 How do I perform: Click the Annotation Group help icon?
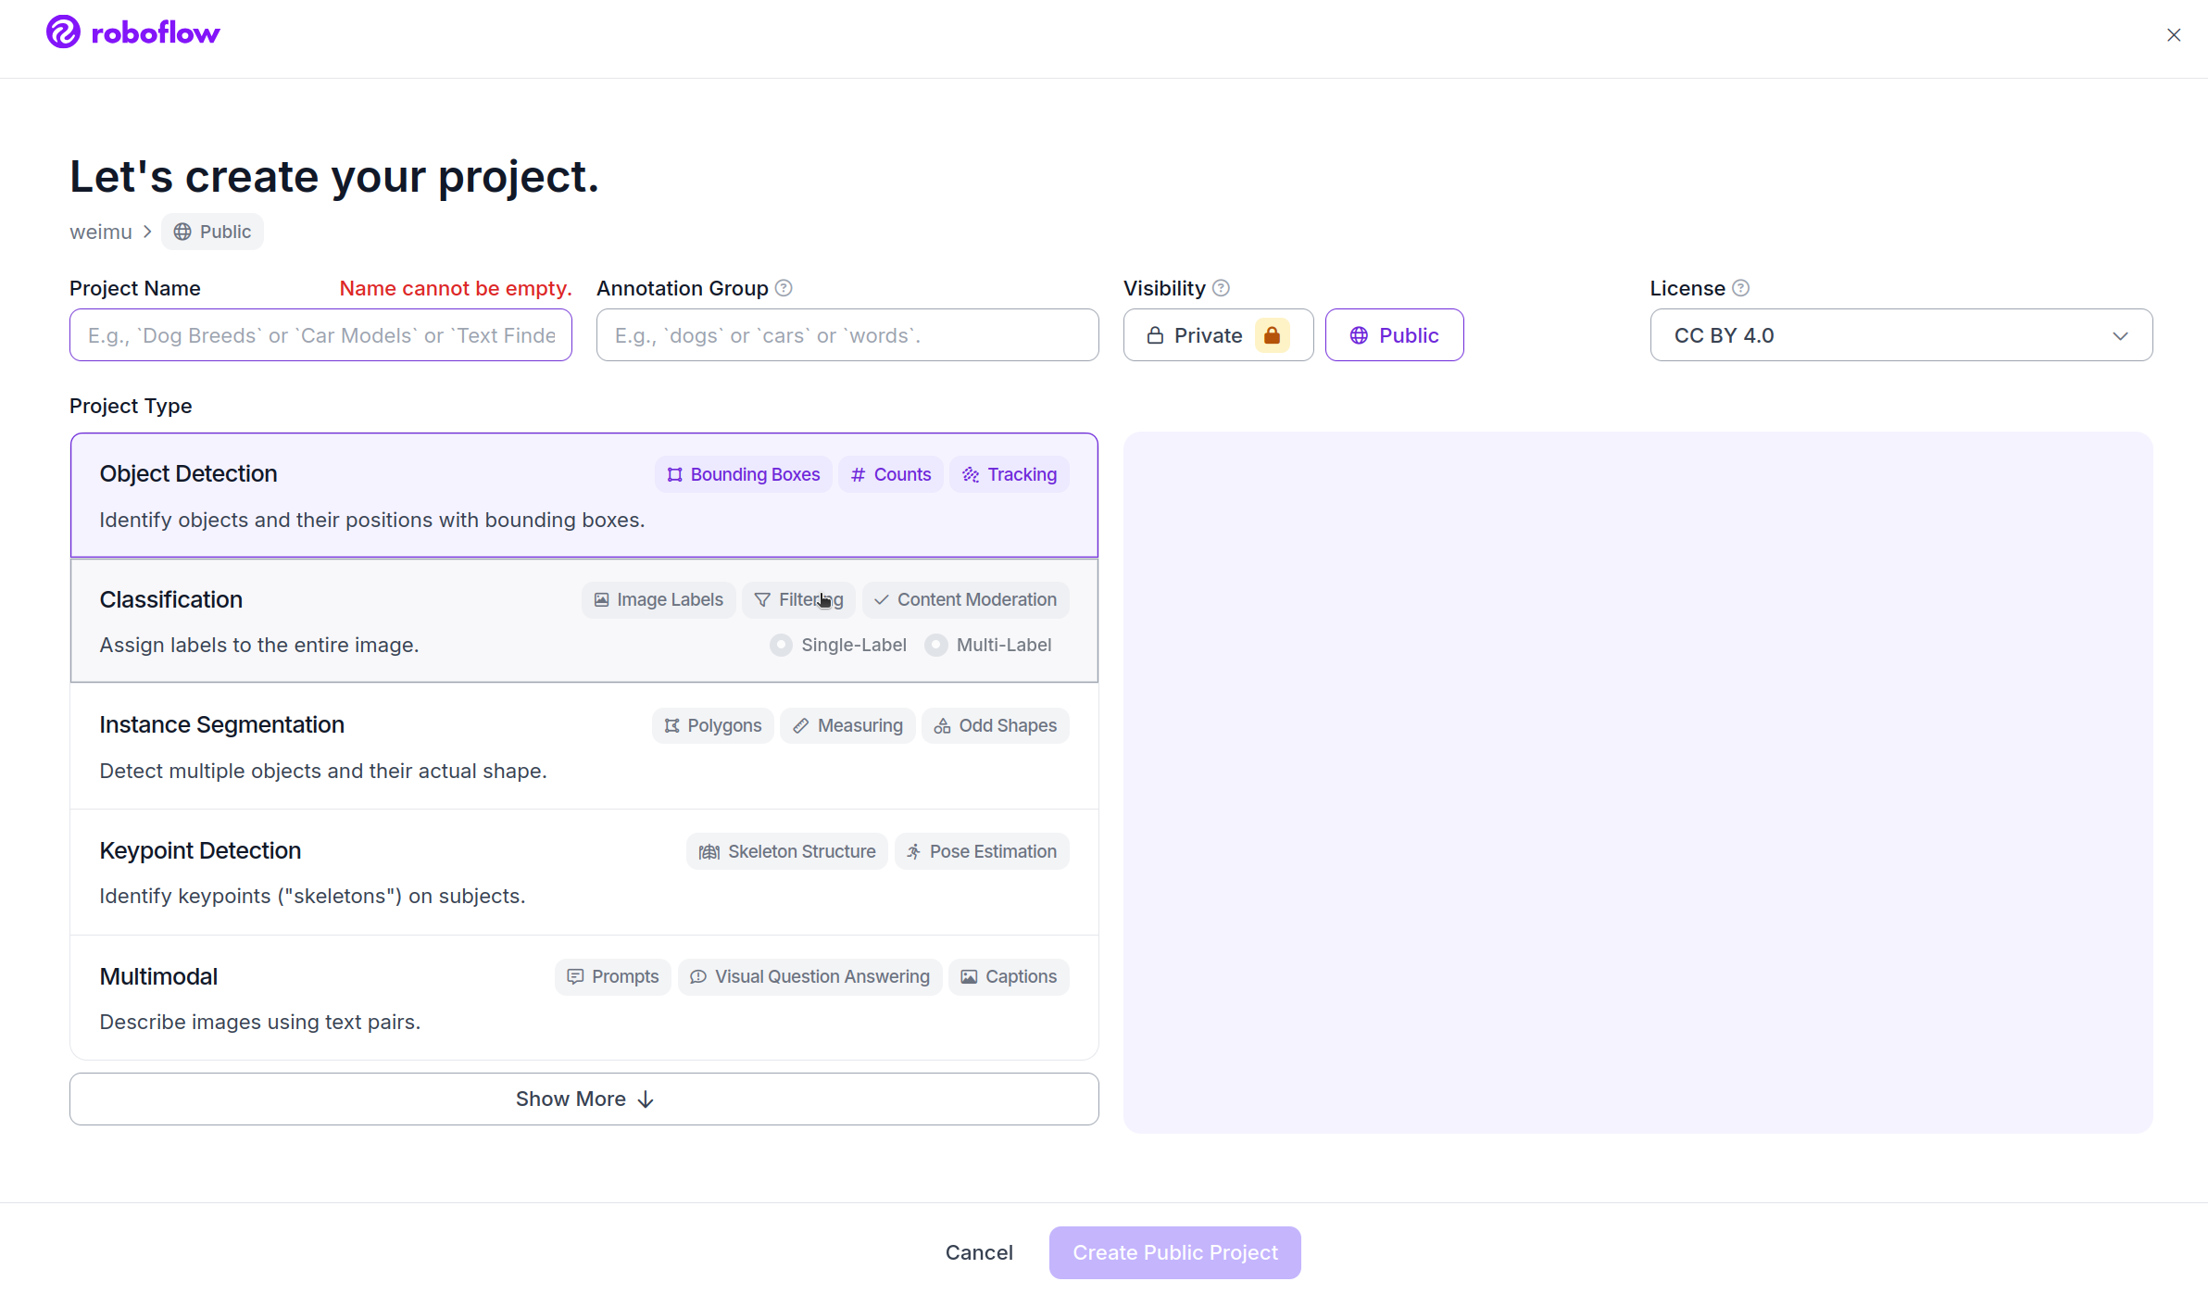[784, 288]
